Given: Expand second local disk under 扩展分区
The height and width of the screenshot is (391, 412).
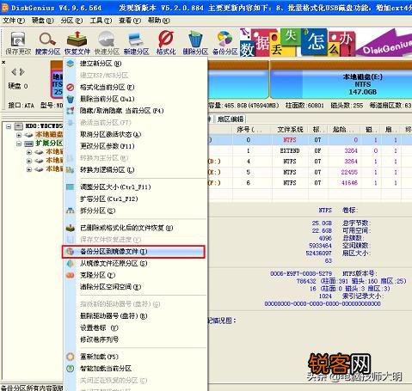Looking at the screenshot, I should pyautogui.click(x=29, y=161).
